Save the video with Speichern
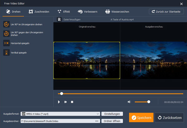Viewport: 187px width, 128px height. 141,117
